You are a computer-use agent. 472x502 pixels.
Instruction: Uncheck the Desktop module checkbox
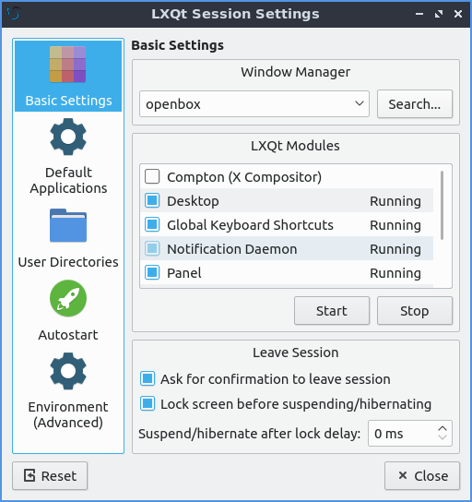(152, 201)
